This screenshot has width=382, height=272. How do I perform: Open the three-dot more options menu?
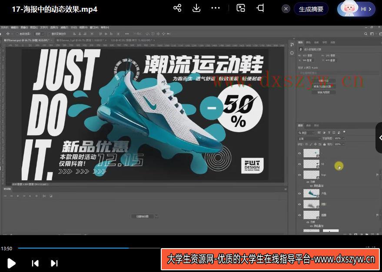click(x=216, y=8)
